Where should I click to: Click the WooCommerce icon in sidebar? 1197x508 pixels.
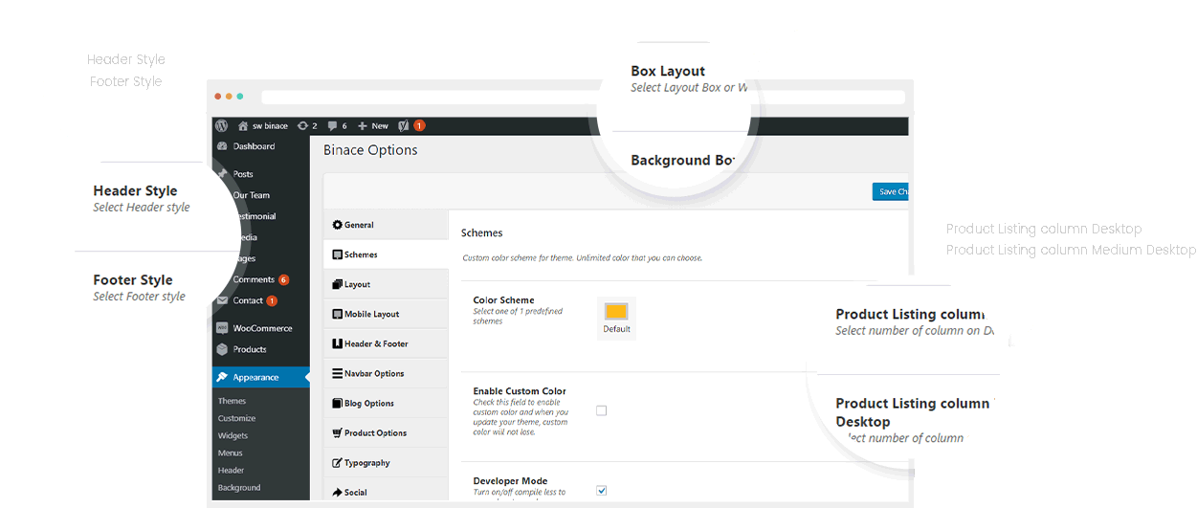coord(223,328)
